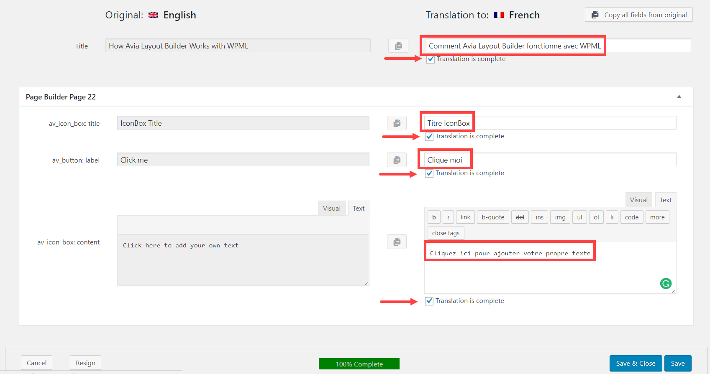Screen dimensions: 710x374
Task: Click the French Title translation field
Action: click(x=558, y=46)
